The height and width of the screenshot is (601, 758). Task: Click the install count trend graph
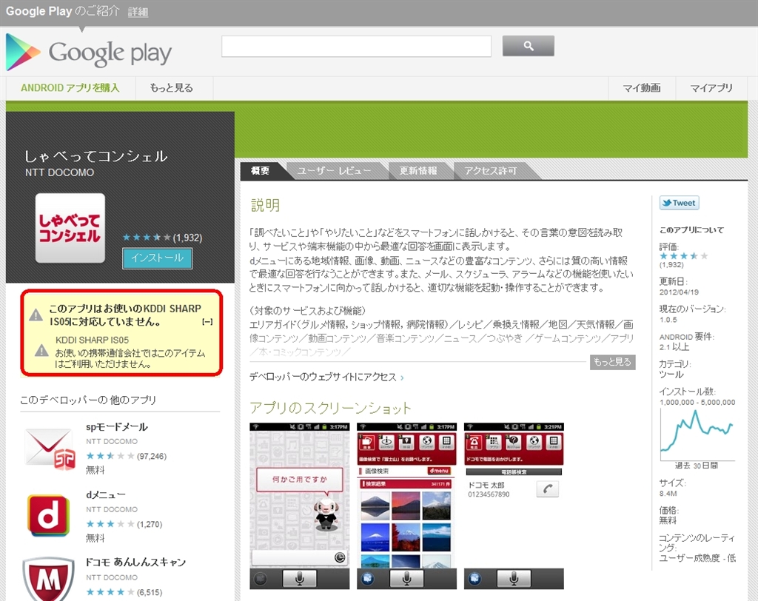click(x=697, y=434)
